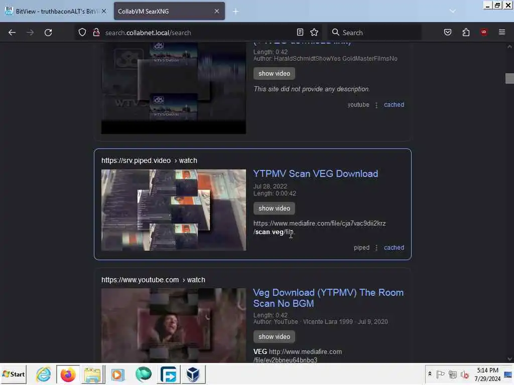Expand options dots next to youtube engine
514x385 pixels.
(x=376, y=105)
